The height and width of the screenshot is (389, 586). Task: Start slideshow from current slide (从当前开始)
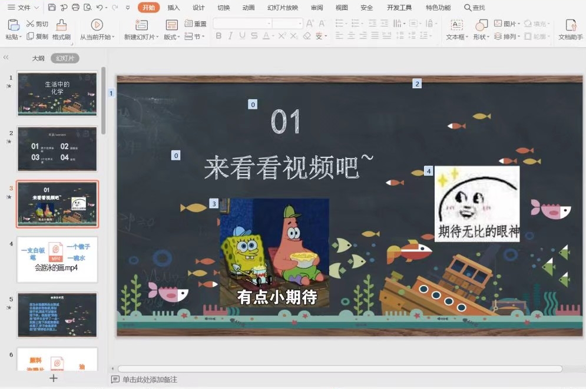coord(97,30)
